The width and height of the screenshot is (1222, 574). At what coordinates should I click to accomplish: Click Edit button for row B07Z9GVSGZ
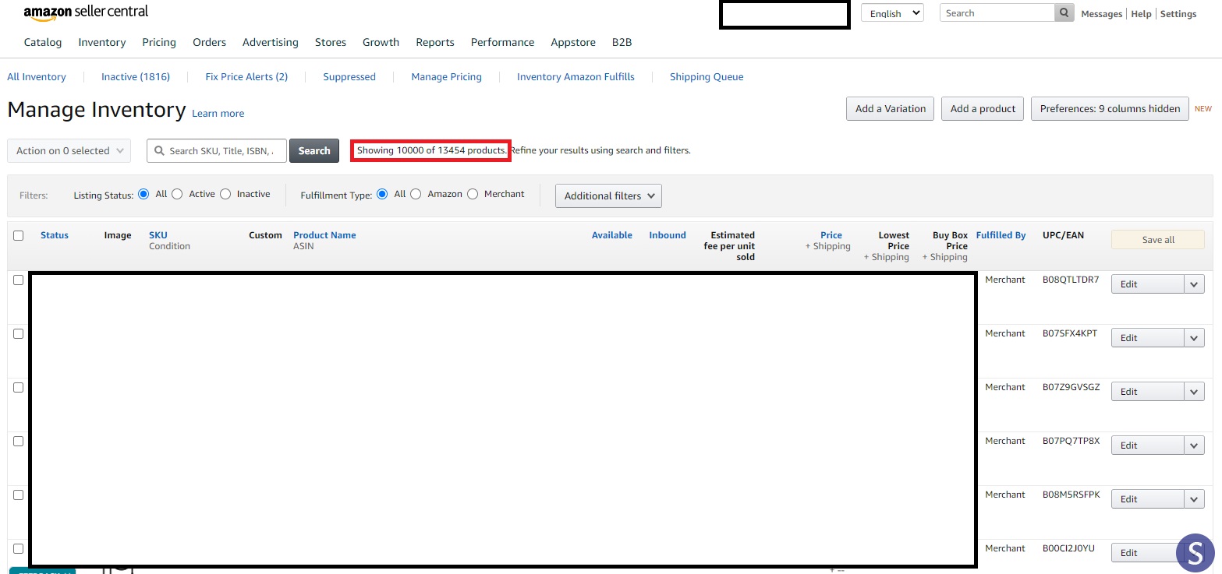coord(1148,392)
